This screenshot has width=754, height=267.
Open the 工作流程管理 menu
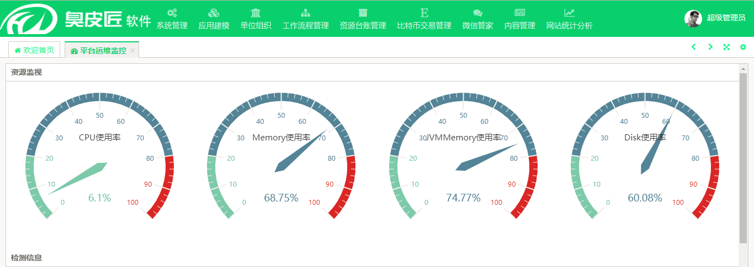[305, 19]
